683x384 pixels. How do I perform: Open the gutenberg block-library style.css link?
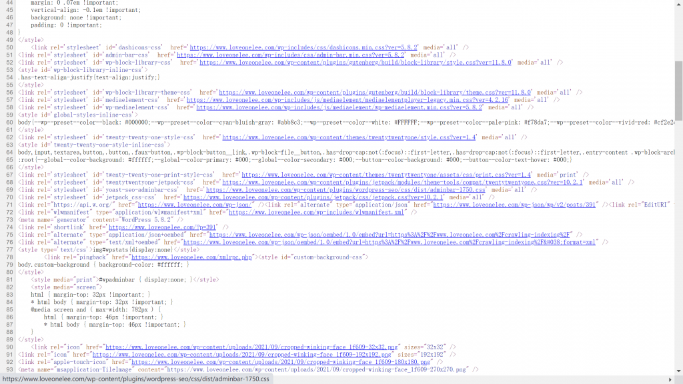[356, 62]
